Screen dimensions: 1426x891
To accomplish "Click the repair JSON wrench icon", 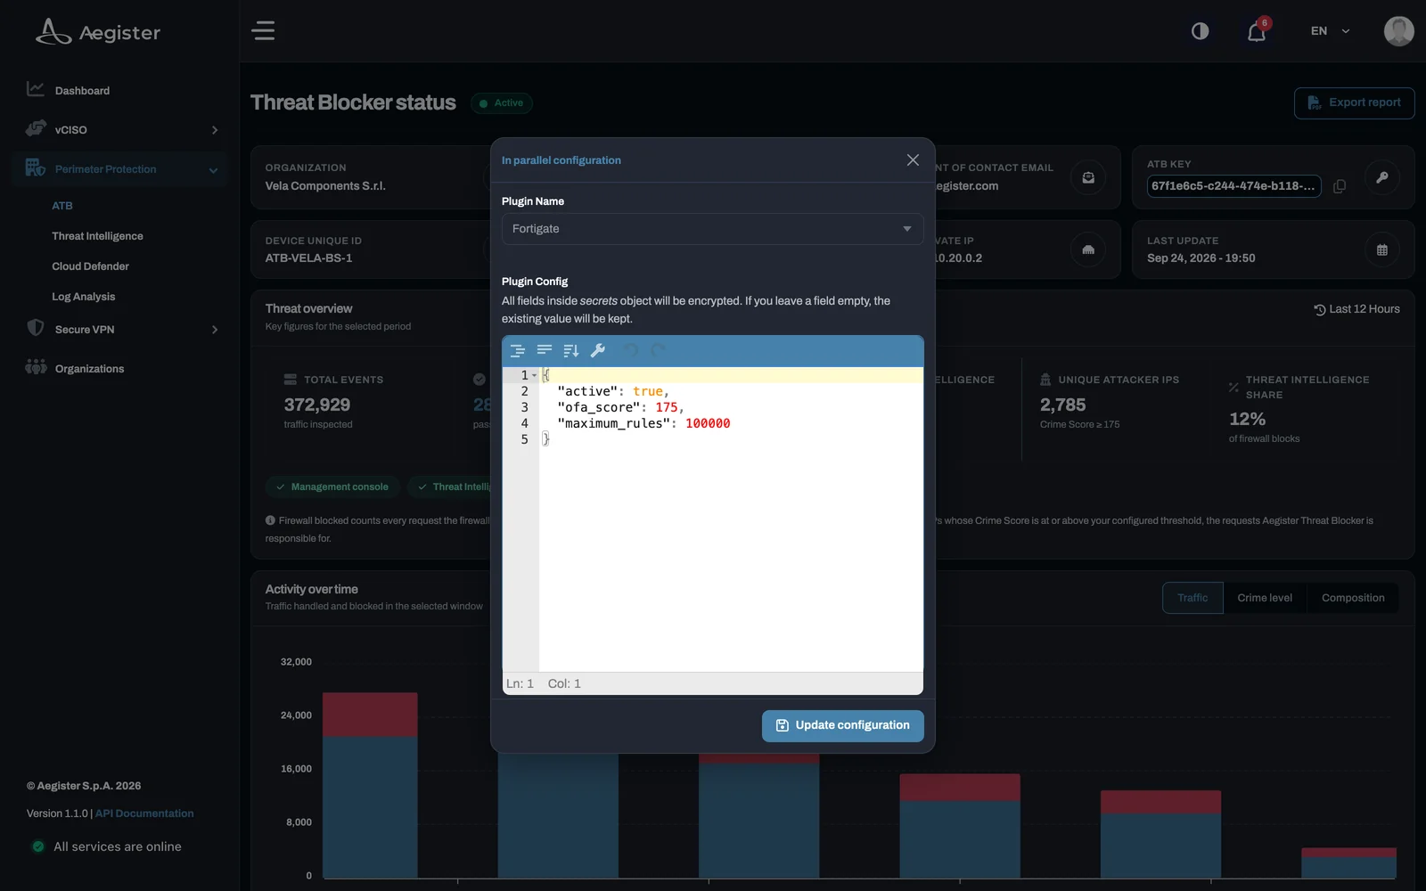I will tap(598, 351).
